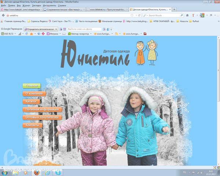Open the Закладки menu
Viewport: 220px width, 176px height.
pyautogui.click(x=36, y=6)
